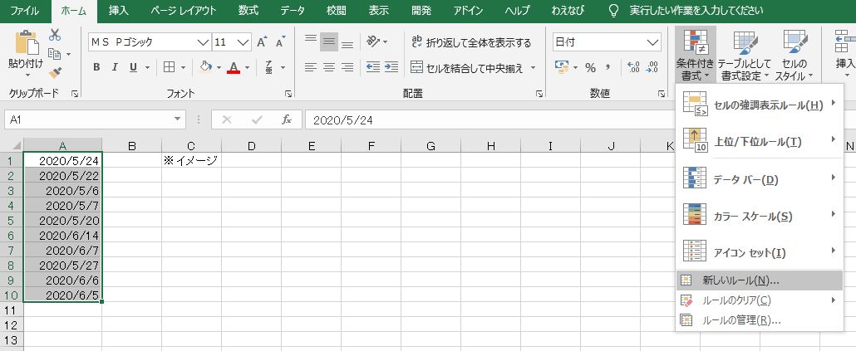Open アイコン セット submenu
The height and width of the screenshot is (351, 856).
[760, 252]
